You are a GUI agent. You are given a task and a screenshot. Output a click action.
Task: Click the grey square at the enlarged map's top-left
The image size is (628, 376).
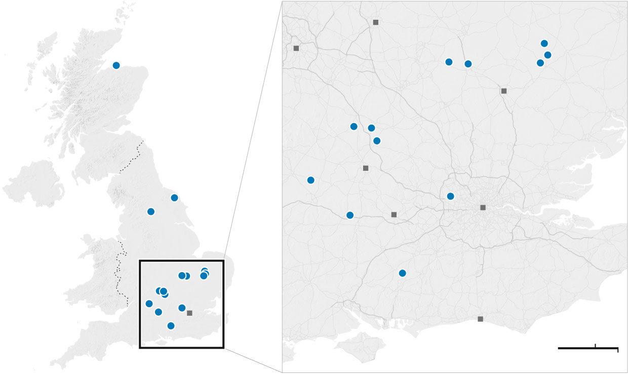296,48
